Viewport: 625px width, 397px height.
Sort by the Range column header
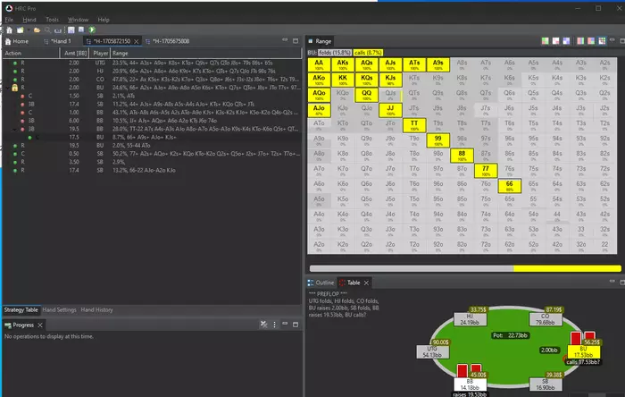pyautogui.click(x=205, y=53)
